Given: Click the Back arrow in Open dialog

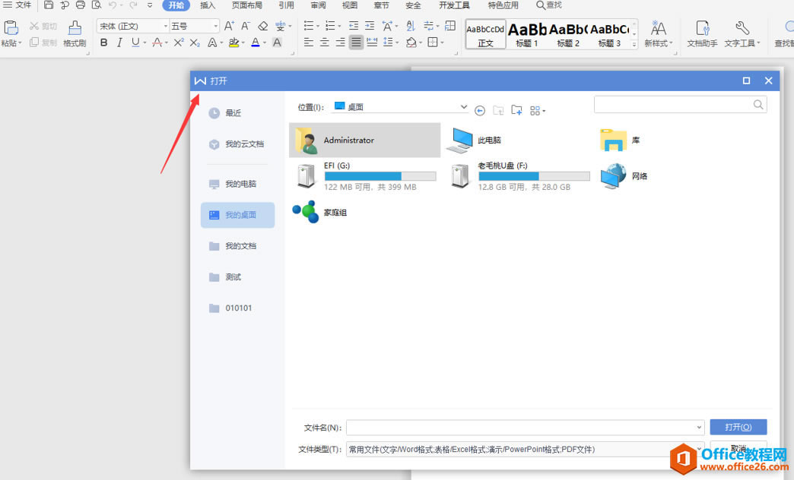Looking at the screenshot, I should coord(480,111).
